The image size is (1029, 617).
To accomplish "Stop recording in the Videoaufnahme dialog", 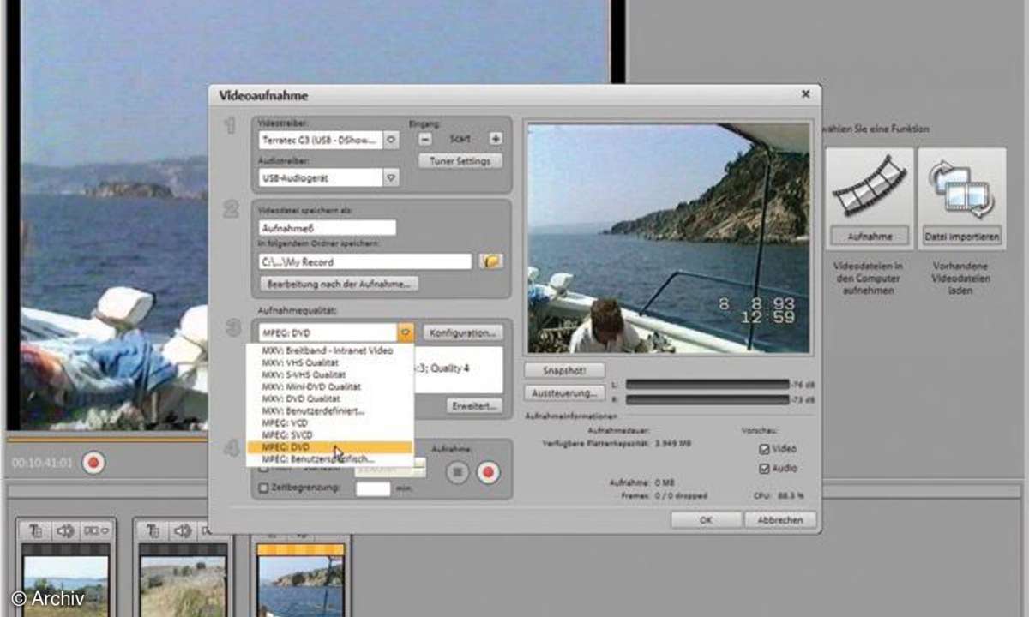I will click(458, 472).
